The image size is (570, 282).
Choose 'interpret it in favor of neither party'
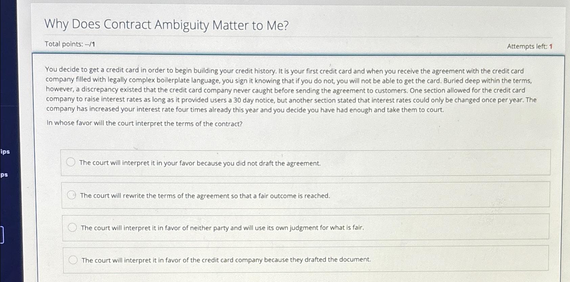[x=73, y=227]
